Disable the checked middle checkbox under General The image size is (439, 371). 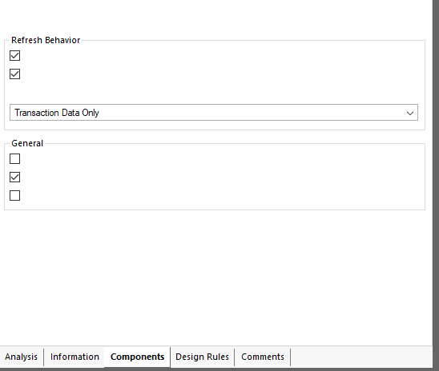(15, 178)
